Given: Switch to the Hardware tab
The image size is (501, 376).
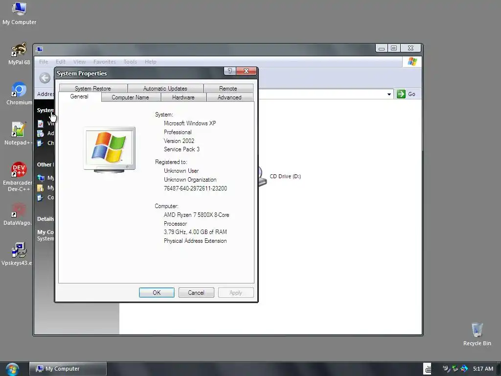Looking at the screenshot, I should pyautogui.click(x=183, y=97).
